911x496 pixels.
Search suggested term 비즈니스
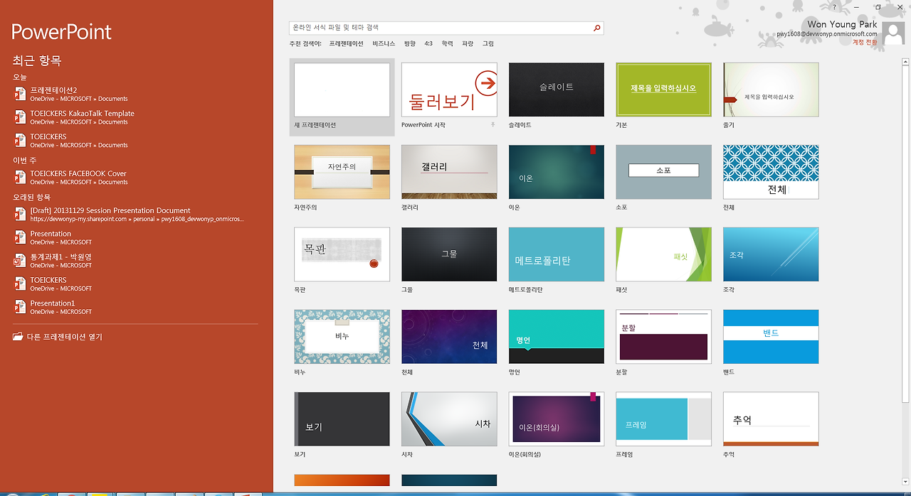point(384,44)
